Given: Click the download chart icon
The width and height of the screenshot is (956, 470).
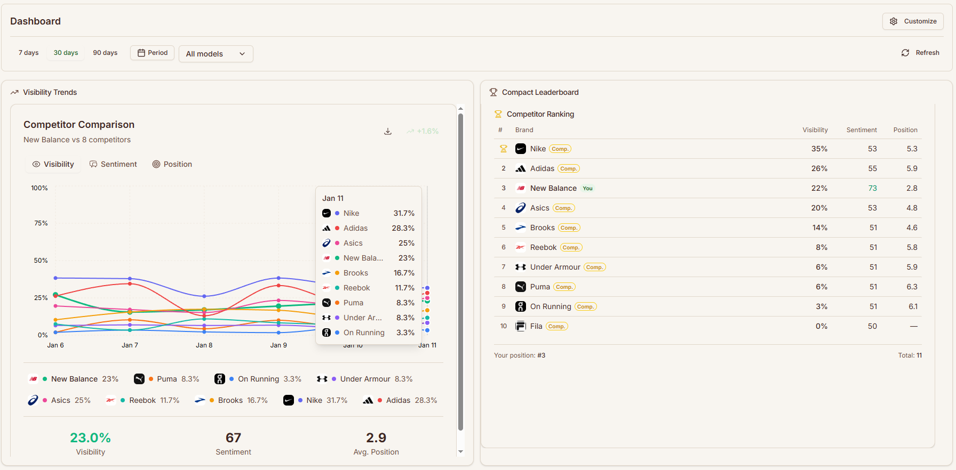Looking at the screenshot, I should coord(388,132).
